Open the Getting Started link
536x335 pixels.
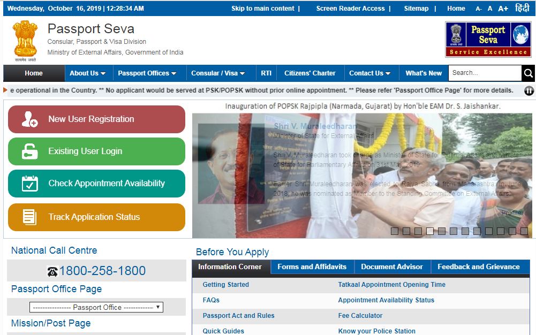tap(225, 285)
